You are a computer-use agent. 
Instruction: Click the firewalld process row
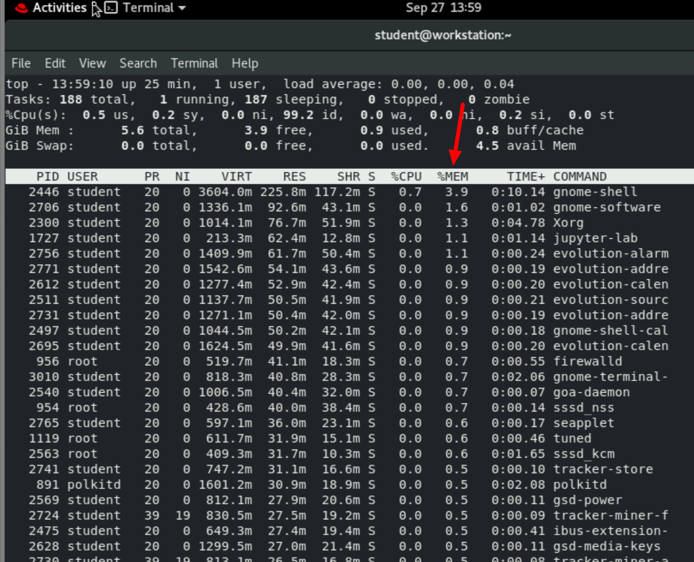587,361
